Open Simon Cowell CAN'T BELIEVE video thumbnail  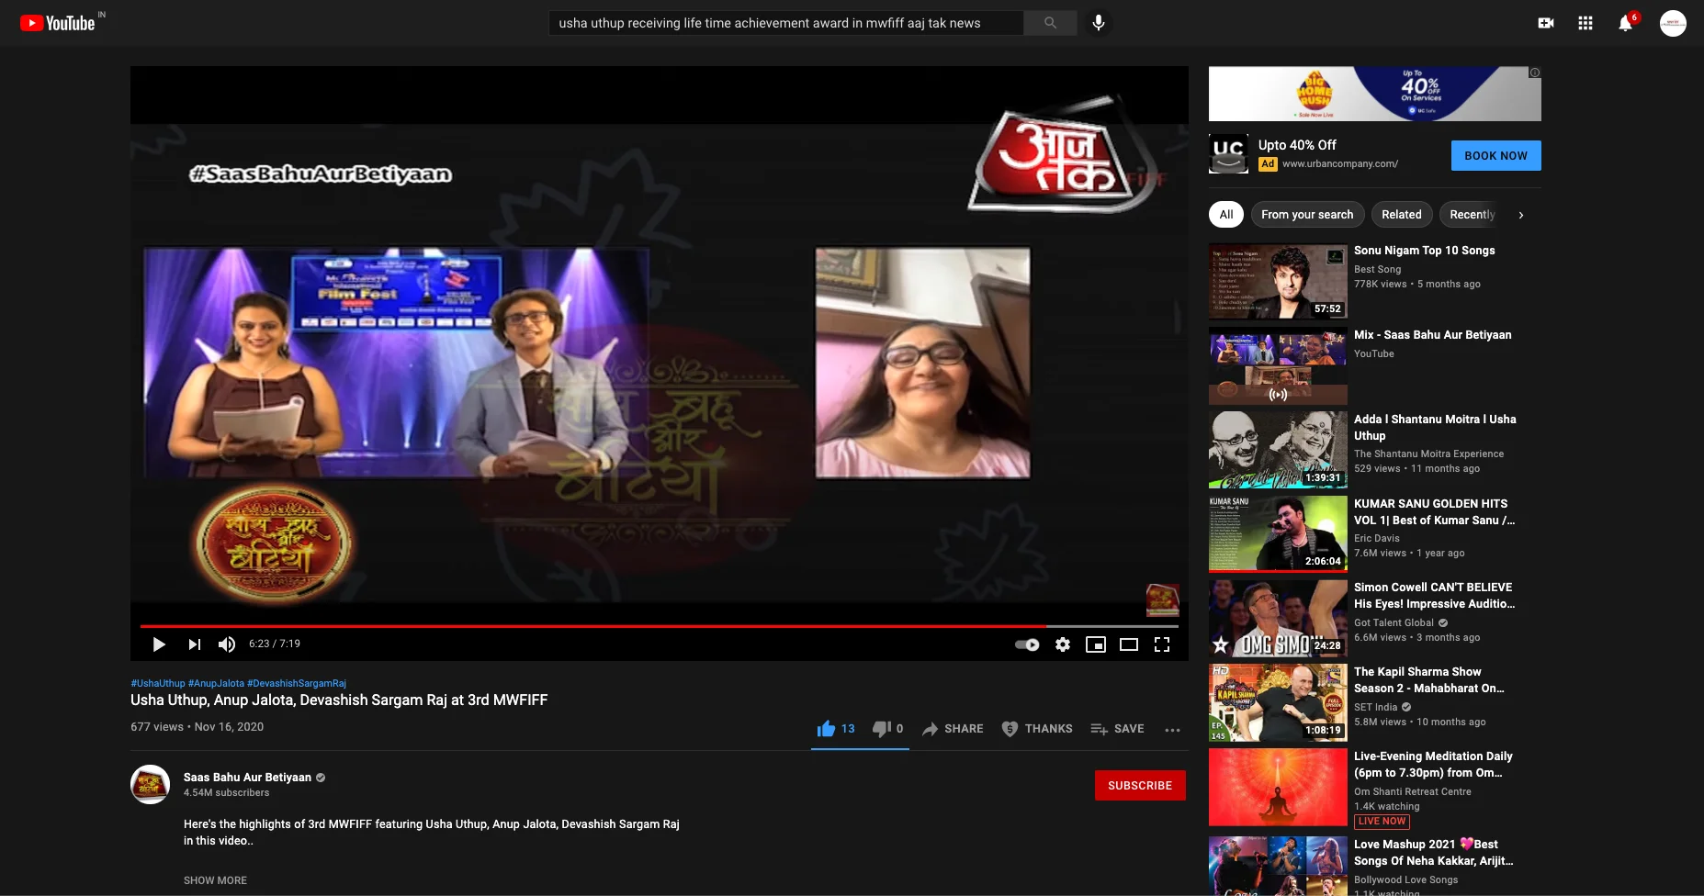click(x=1278, y=618)
